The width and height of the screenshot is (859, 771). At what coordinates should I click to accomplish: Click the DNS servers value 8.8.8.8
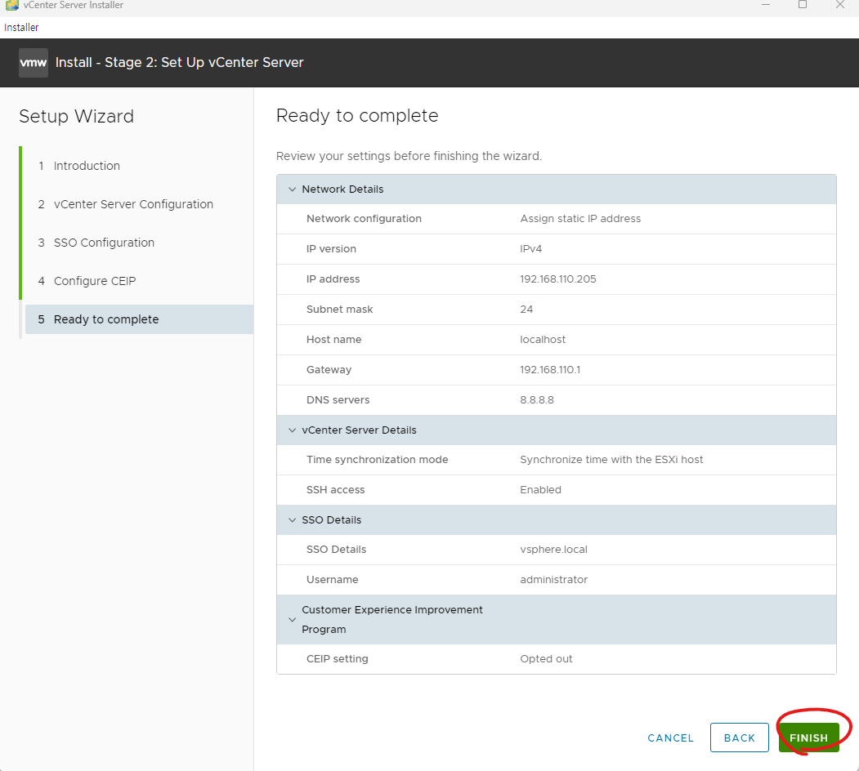[x=537, y=399]
